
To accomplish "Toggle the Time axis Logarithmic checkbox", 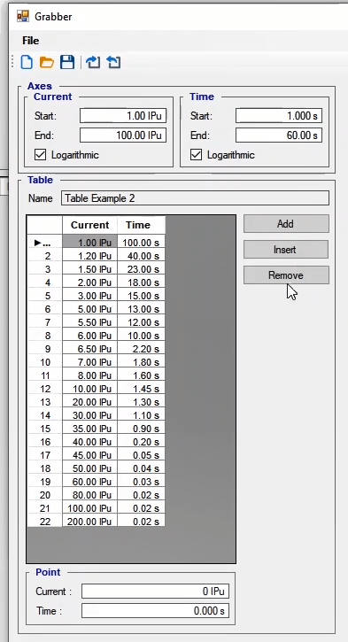I will [196, 155].
